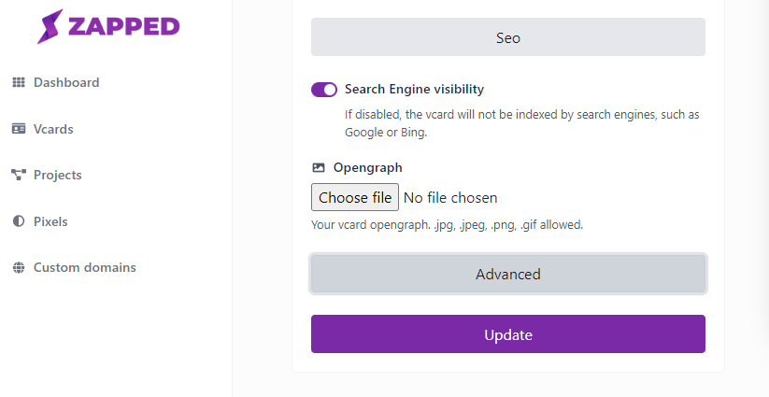Navigate to Custom domains label
This screenshot has height=397, width=769.
coord(85,267)
